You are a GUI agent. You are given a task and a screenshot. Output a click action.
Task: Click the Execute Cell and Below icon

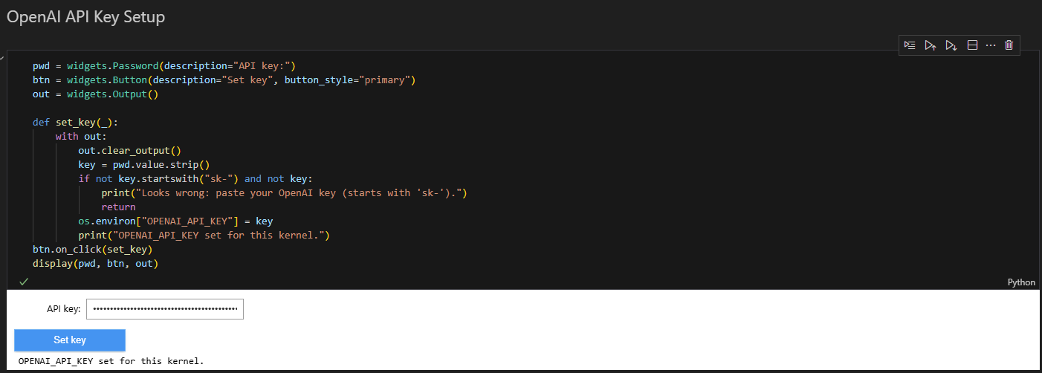(951, 45)
